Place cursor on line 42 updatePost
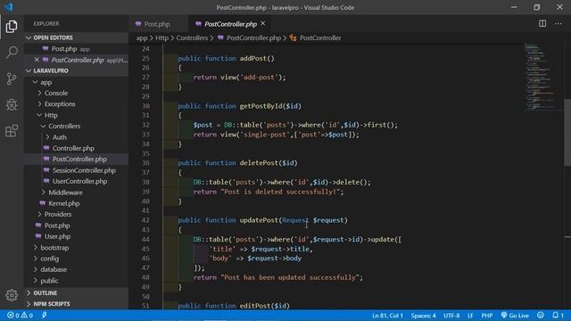Screen dimensions: 571x321 tap(262, 220)
